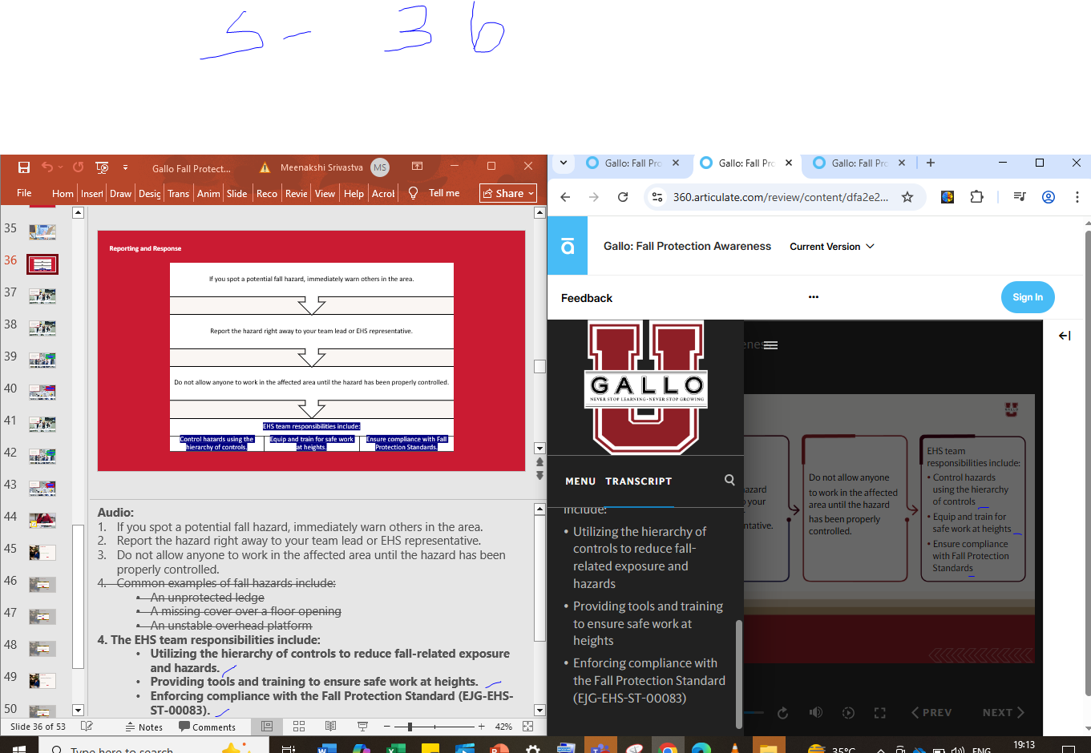Click the PowerPoint zoom slider handle
The width and height of the screenshot is (1091, 753).
coord(410,727)
